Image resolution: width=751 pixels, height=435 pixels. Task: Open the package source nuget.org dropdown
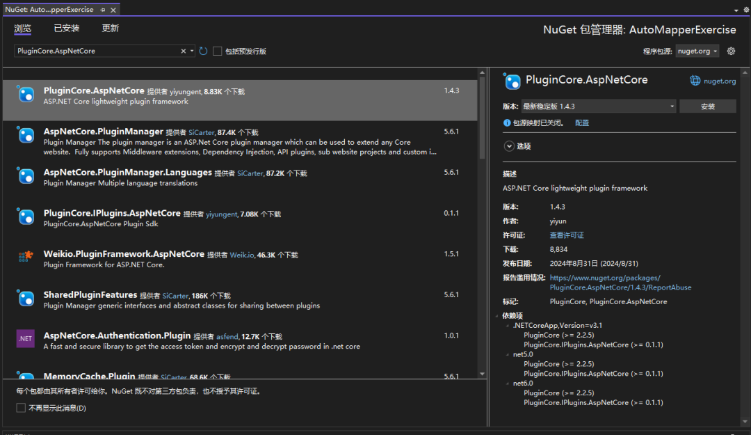(697, 51)
